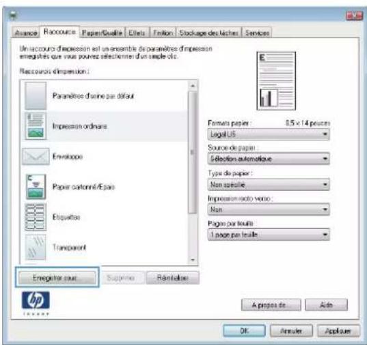Confirm with the OK button
Screen dimensions: 367x345
point(244,331)
